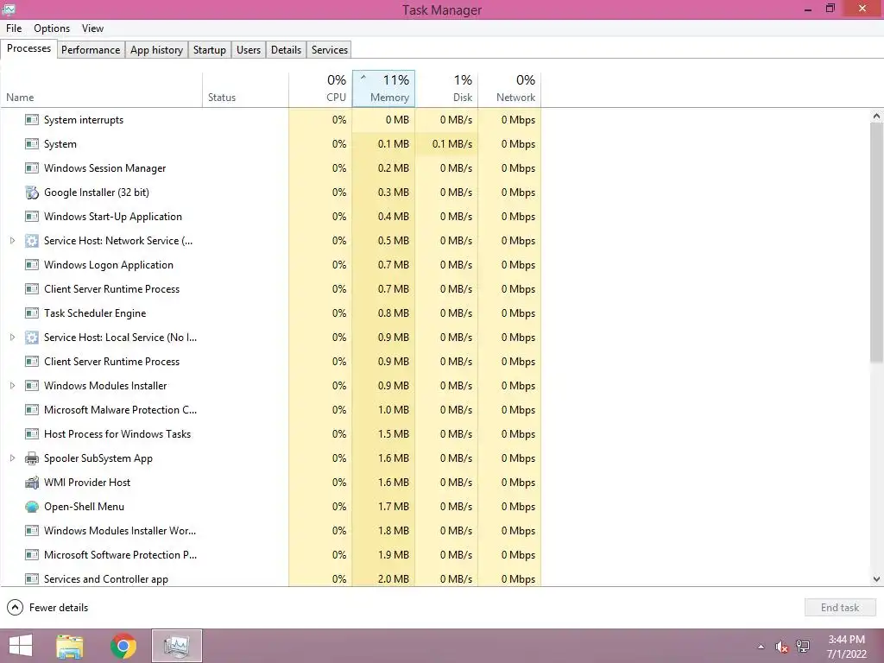884x663 pixels.
Task: Click the Task Manager taskbar icon
Action: click(176, 646)
